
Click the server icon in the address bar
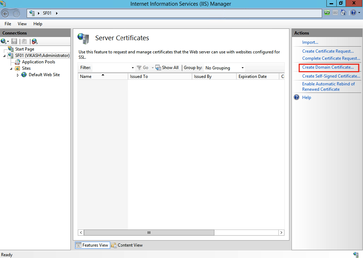[x=32, y=13]
